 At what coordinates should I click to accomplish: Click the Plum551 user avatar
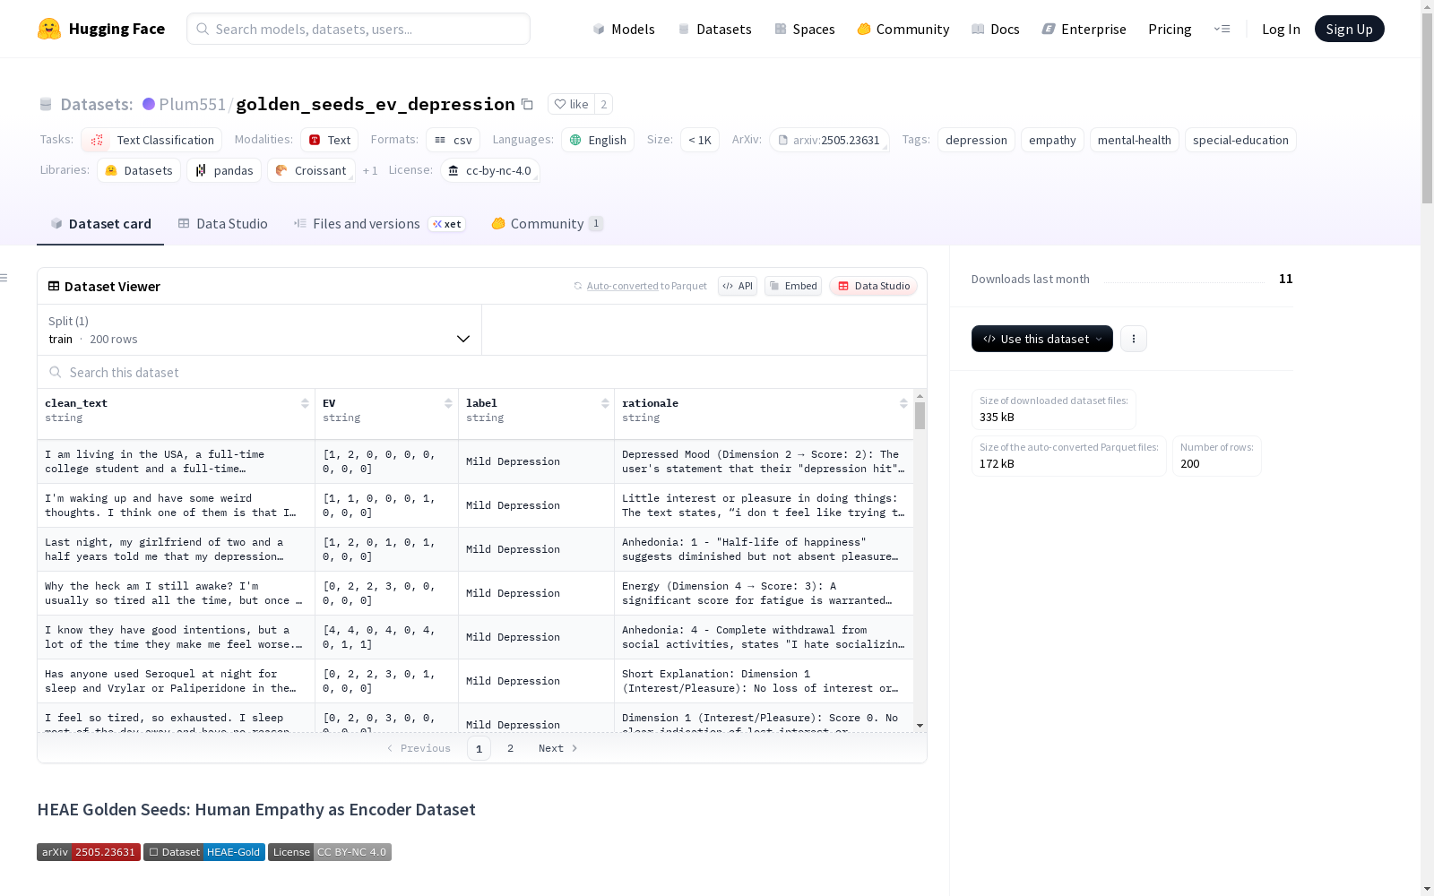click(149, 104)
